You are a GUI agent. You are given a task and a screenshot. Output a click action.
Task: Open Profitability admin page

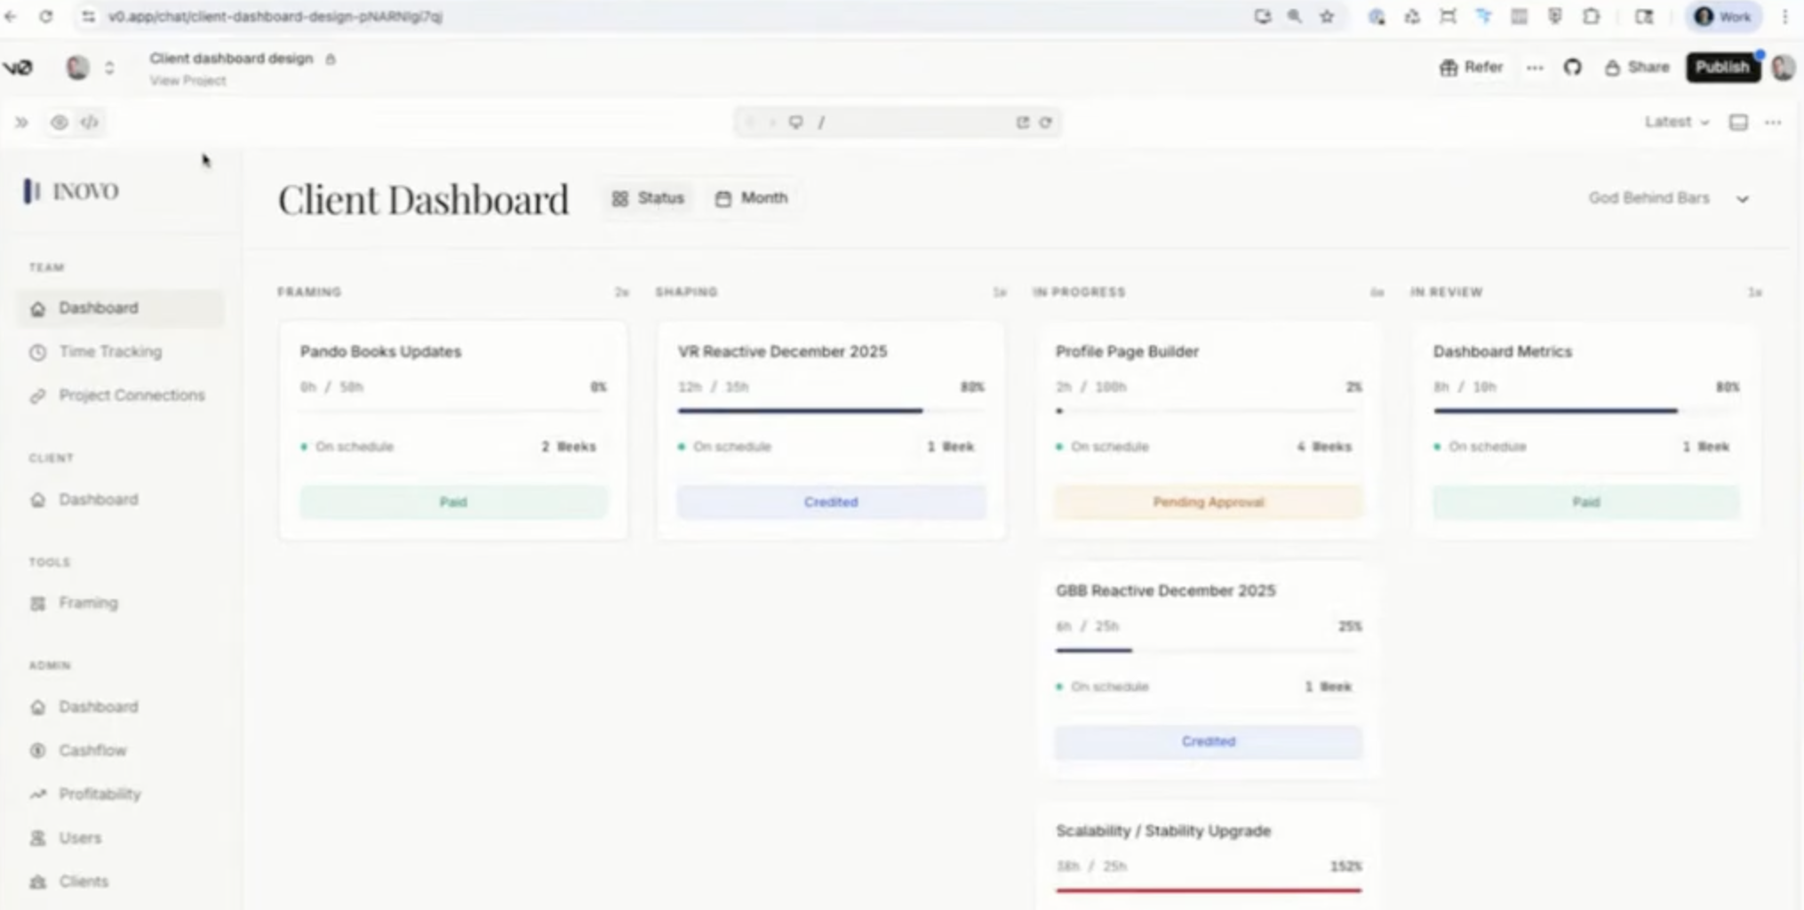pos(100,794)
